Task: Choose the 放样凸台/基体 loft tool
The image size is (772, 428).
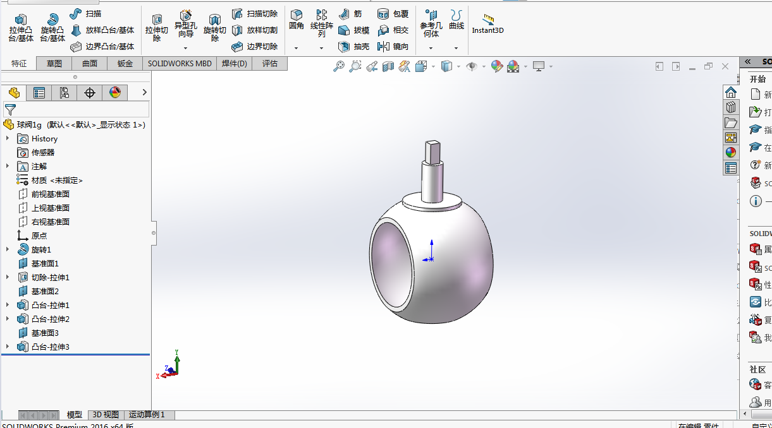Action: [x=102, y=30]
